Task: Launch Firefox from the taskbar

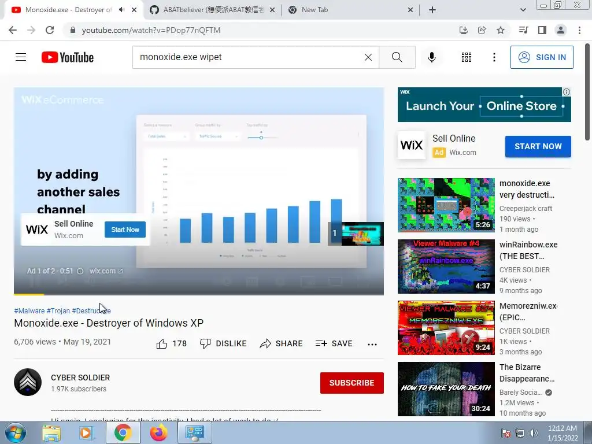Action: (x=158, y=433)
